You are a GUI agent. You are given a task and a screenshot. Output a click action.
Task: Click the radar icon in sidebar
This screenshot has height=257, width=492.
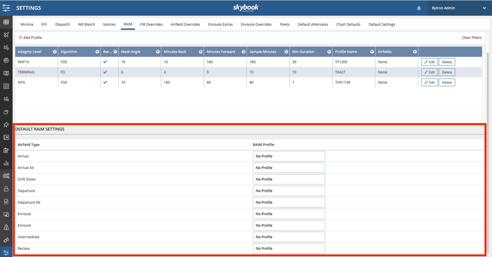click(x=6, y=60)
